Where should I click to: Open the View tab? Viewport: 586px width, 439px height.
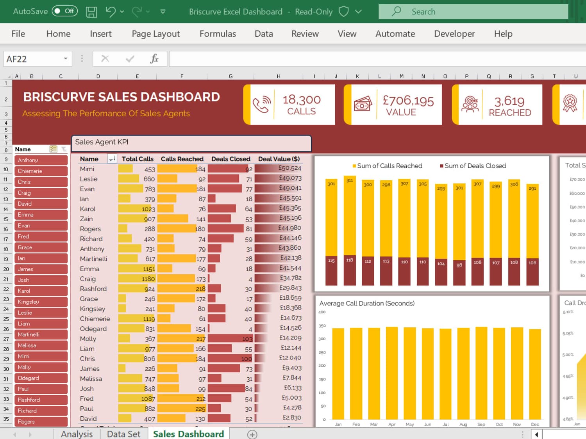click(x=347, y=34)
